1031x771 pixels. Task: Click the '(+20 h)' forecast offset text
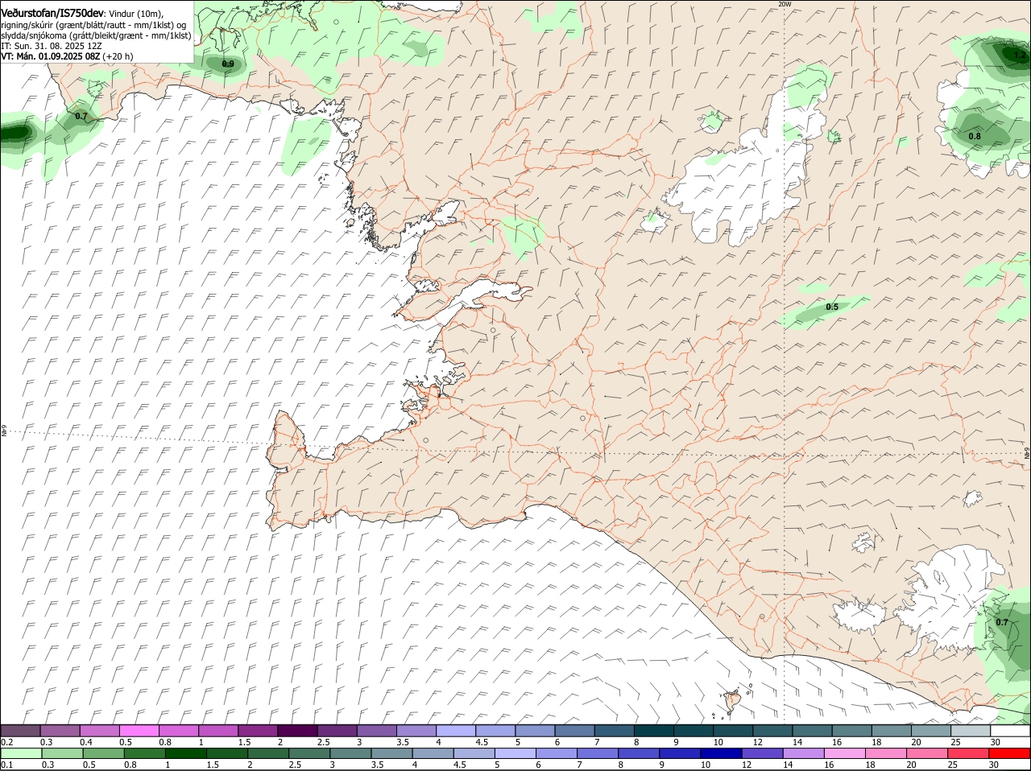(118, 56)
